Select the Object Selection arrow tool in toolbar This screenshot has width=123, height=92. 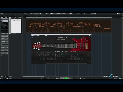pyautogui.click(x=51, y=14)
